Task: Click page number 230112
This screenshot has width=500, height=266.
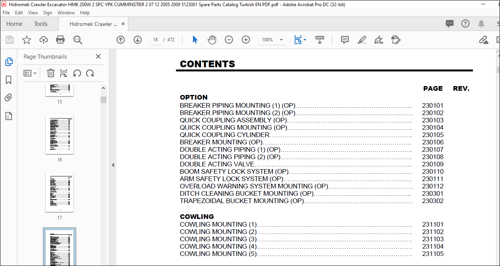Action: click(x=433, y=186)
